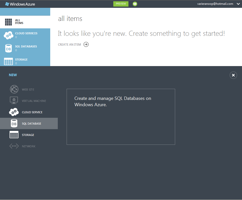Click the SQL Databases DB sidebar icon

9,48
